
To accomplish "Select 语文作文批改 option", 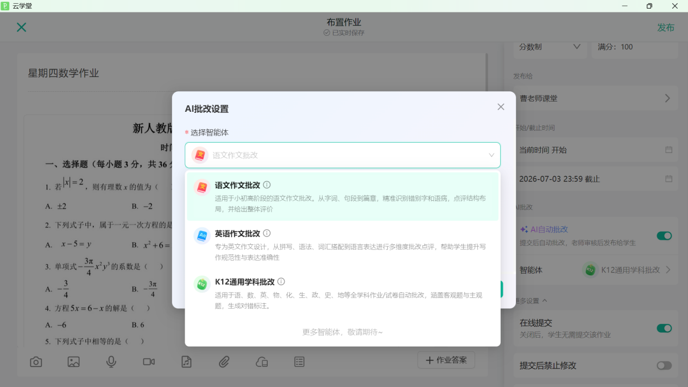I will pos(343,196).
